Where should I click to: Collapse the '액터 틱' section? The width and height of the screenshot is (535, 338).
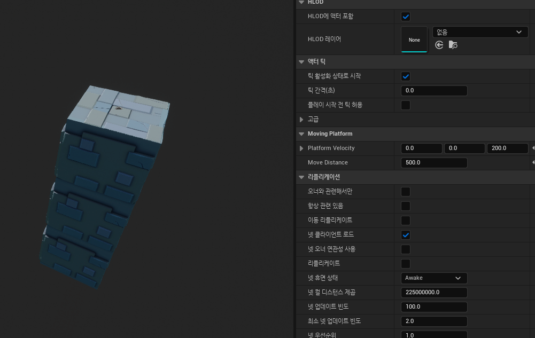click(x=301, y=61)
